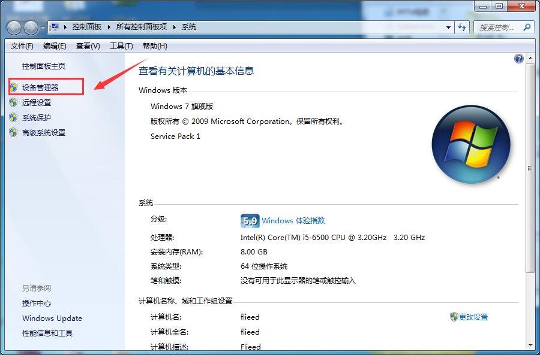Open 远程设置 link
The height and width of the screenshot is (355, 540).
pyautogui.click(x=37, y=103)
